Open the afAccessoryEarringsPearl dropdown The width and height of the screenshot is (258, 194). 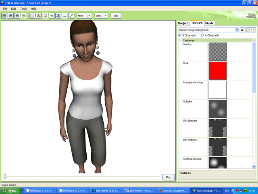click(237, 30)
